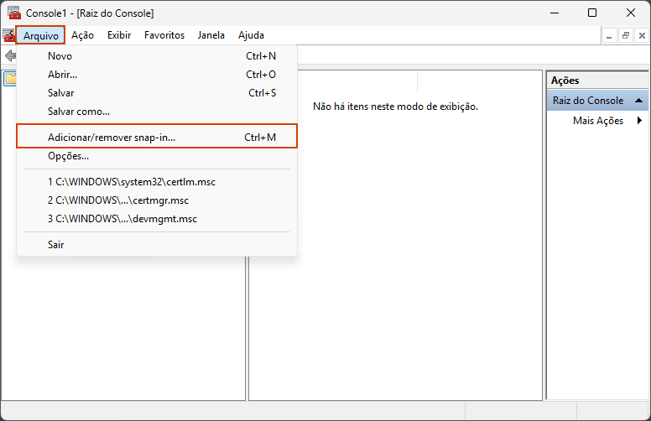
Task: Click Opções in the Arquivo menu
Action: tap(69, 156)
